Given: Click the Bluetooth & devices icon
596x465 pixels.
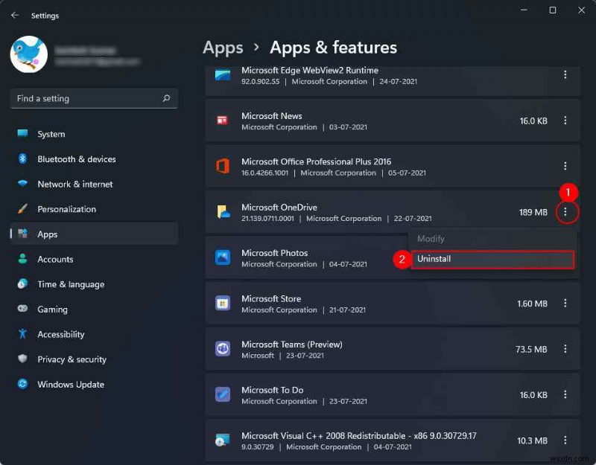Looking at the screenshot, I should [21, 159].
